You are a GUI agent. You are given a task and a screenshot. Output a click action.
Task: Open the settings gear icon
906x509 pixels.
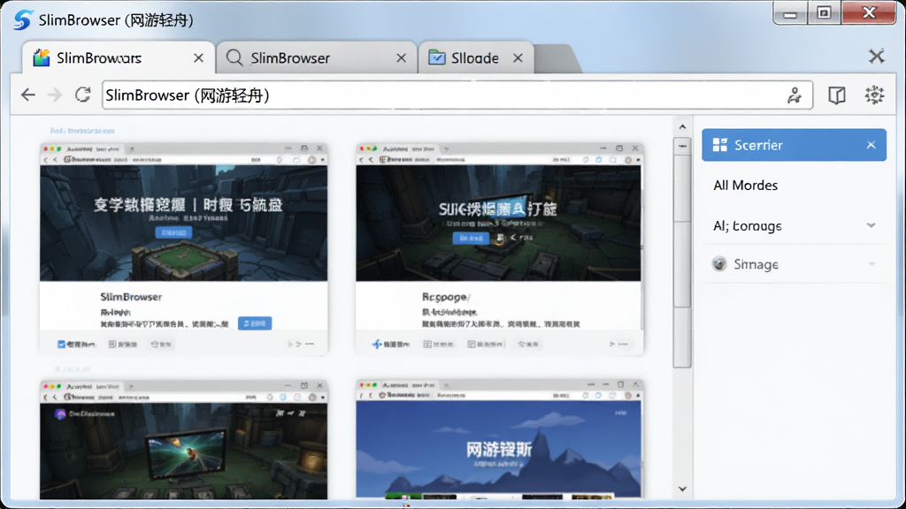[x=874, y=95]
